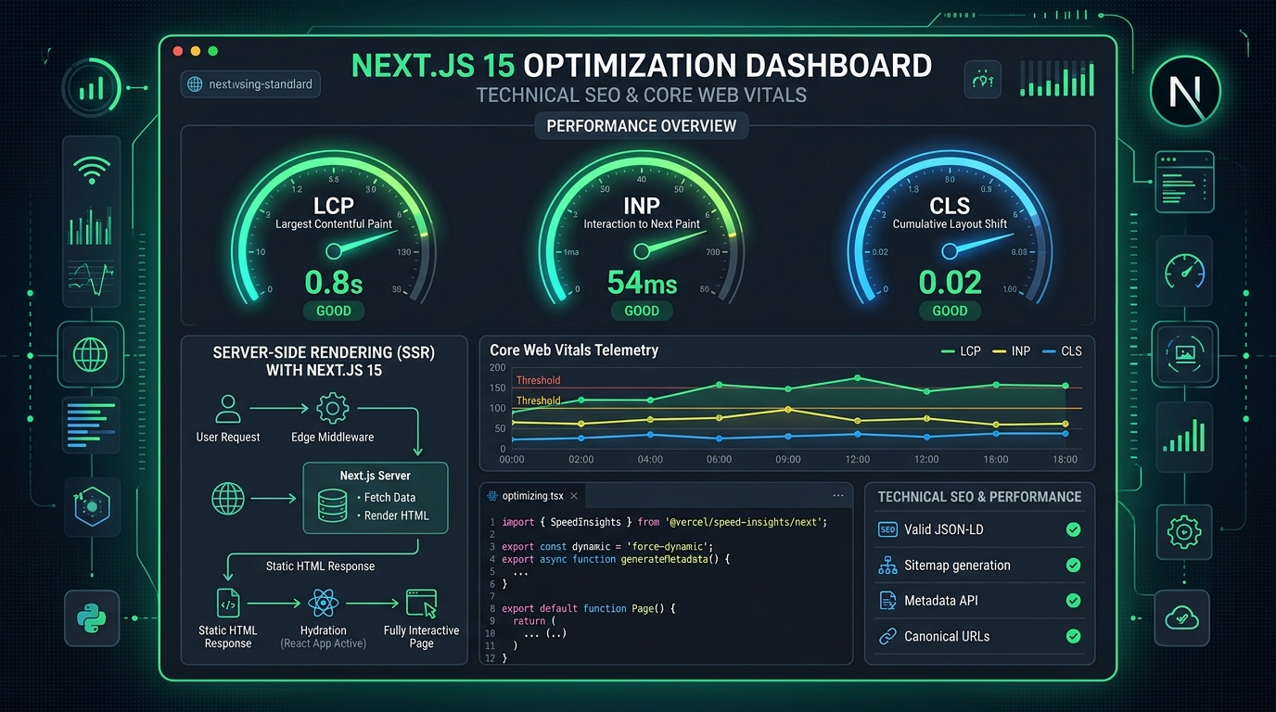Click the site address field at top left
This screenshot has width=1276, height=712.
(251, 84)
